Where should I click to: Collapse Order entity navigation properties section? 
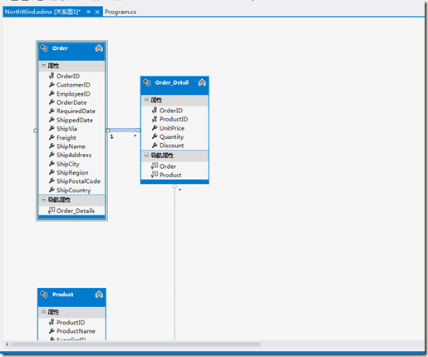pyautogui.click(x=43, y=200)
